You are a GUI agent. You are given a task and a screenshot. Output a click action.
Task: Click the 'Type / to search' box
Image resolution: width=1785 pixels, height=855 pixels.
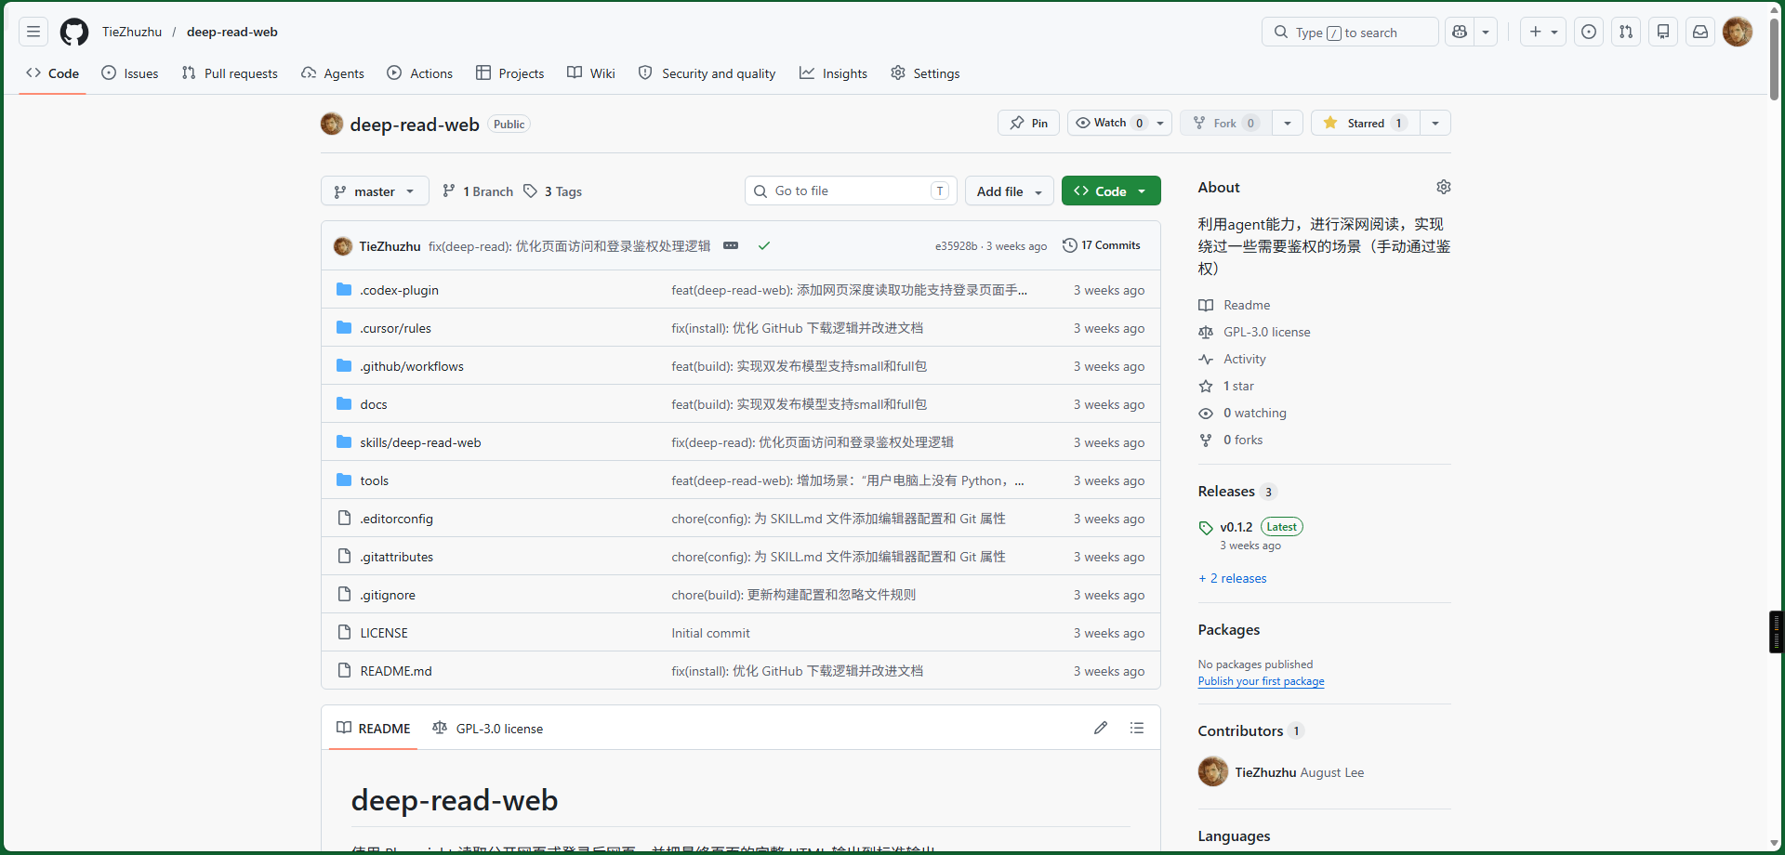tap(1350, 32)
